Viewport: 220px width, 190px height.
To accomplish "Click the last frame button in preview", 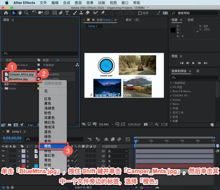I will [x=206, y=63].
